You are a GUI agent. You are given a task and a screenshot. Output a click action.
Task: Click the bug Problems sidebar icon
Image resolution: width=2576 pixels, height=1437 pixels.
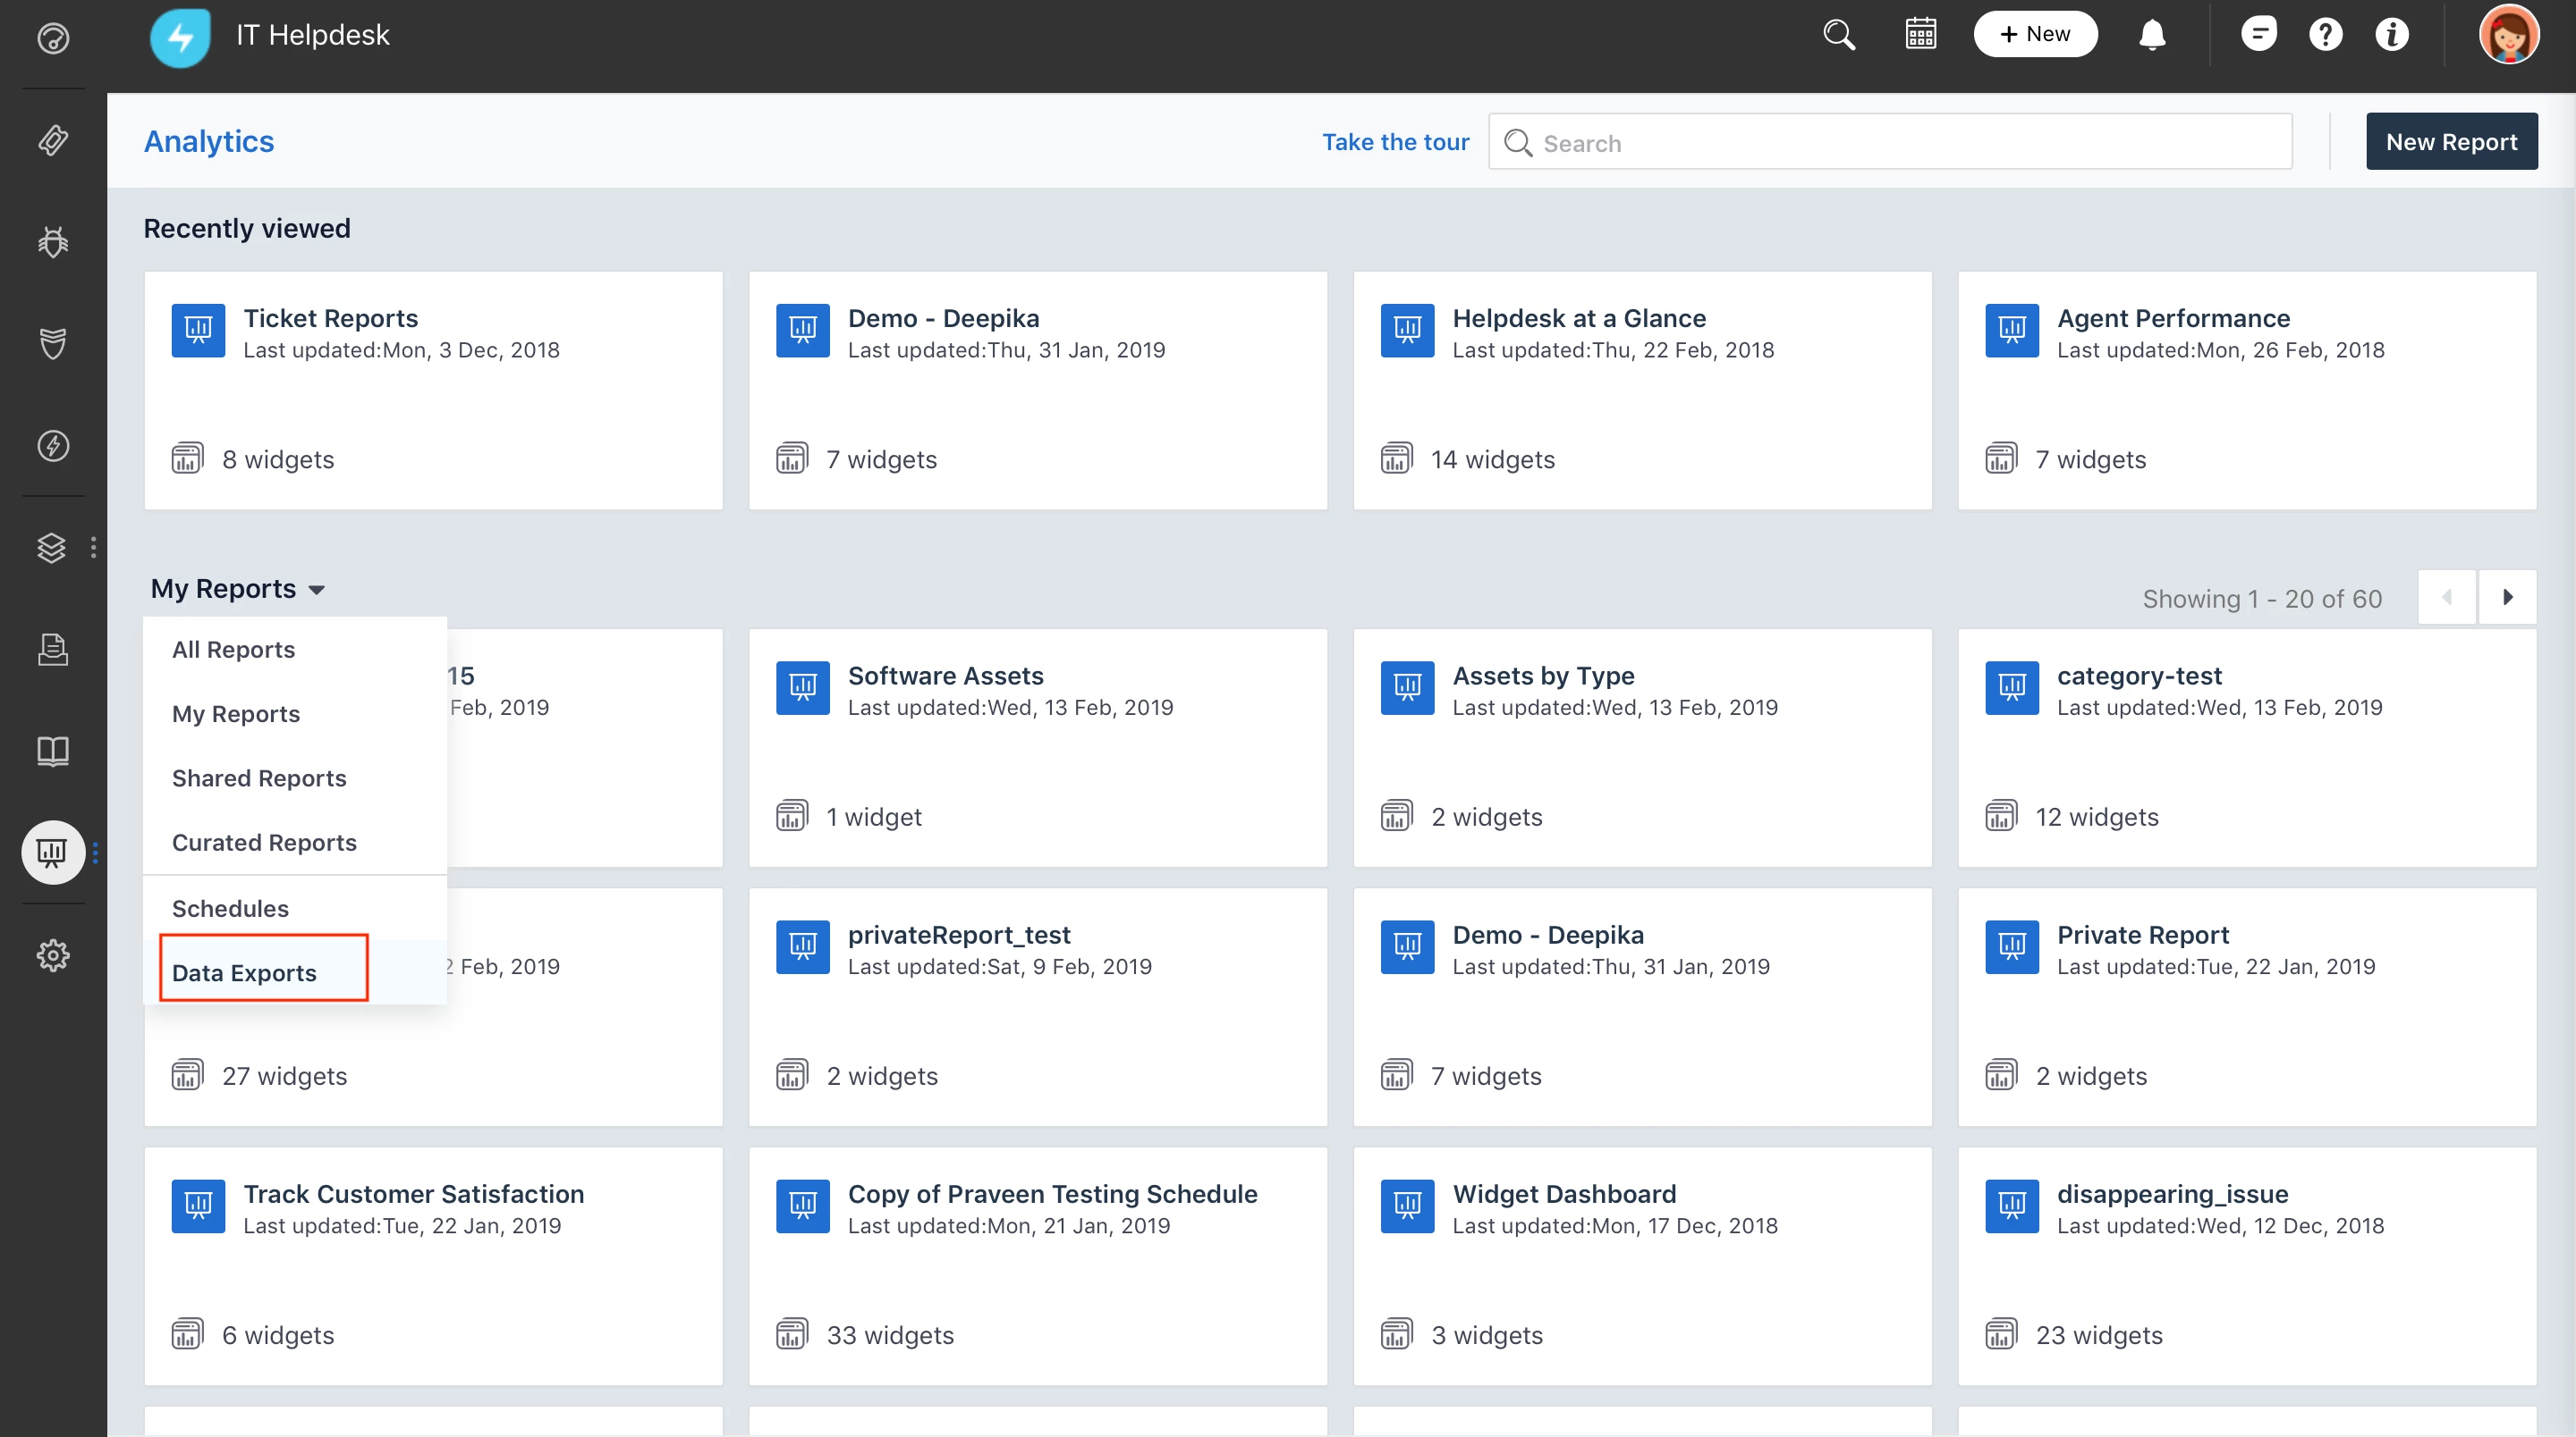coord(53,242)
